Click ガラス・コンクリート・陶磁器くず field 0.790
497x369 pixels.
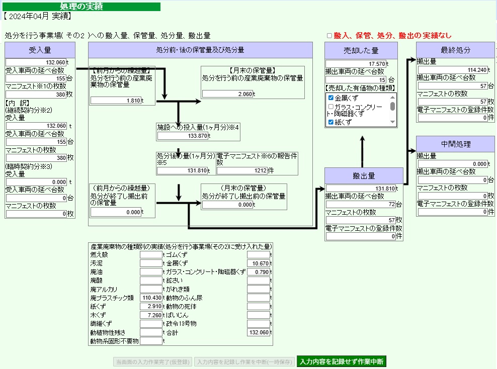point(259,272)
